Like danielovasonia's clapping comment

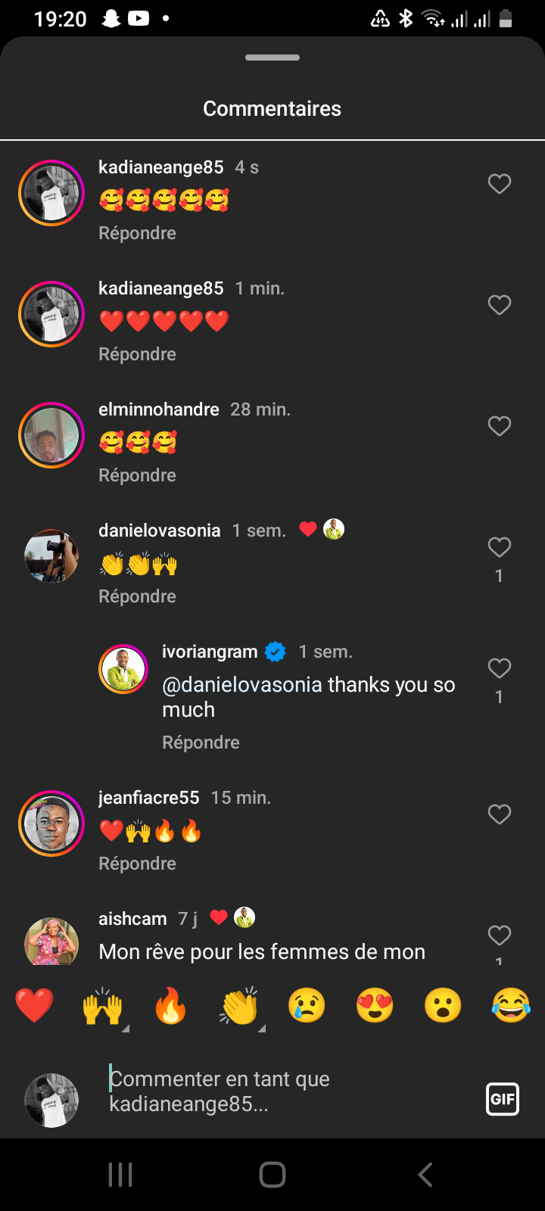[499, 547]
